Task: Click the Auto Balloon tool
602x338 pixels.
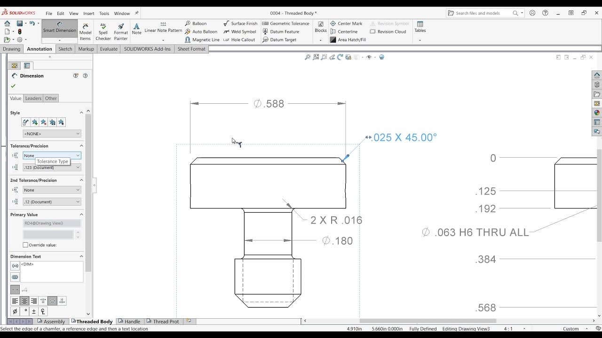Action: tap(201, 31)
